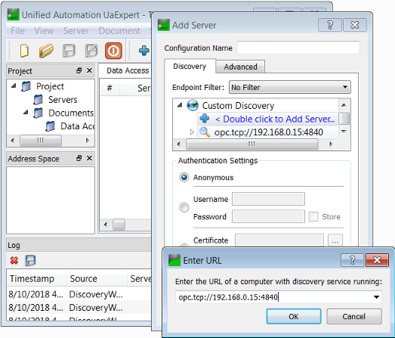Click the Password input field
This screenshot has width=395, height=338.
tap(268, 216)
